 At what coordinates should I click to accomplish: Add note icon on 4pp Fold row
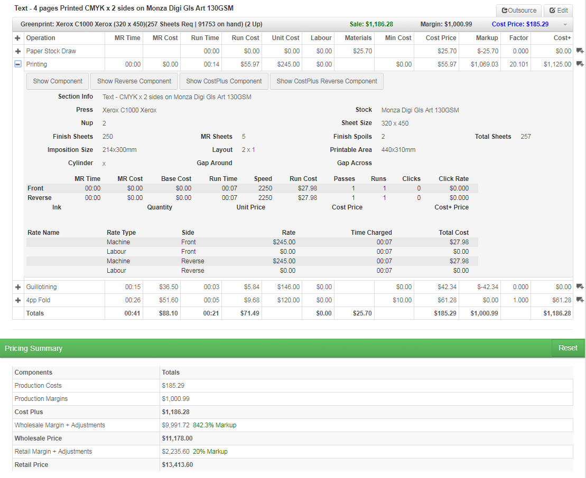pos(580,300)
